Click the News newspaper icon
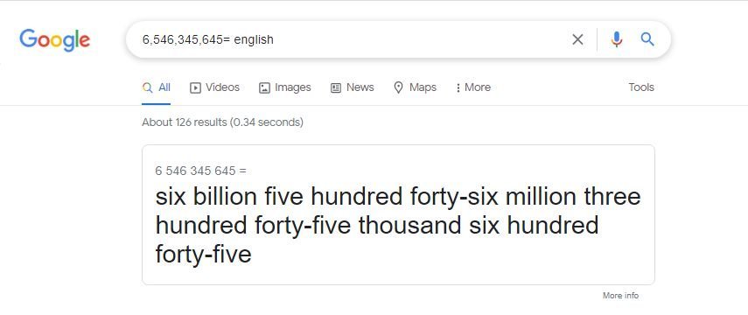 click(x=336, y=87)
